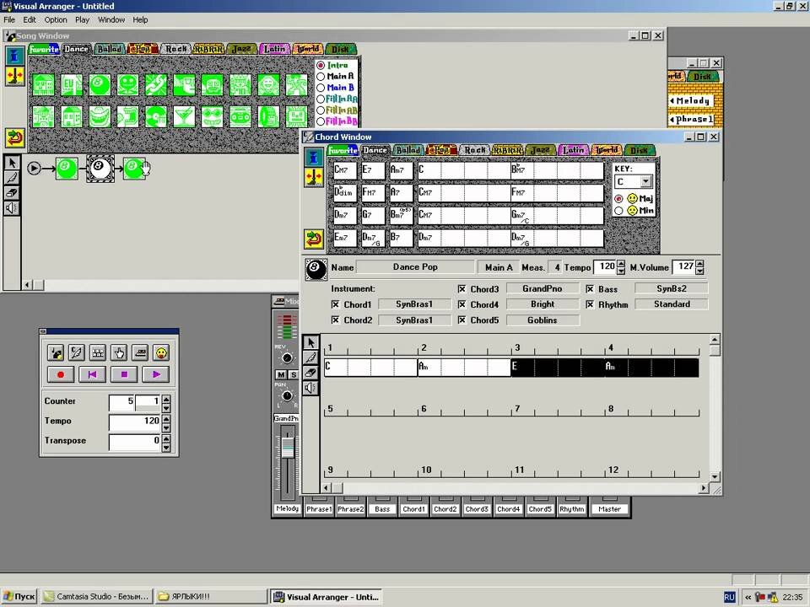Increase M.Volume with stepper up arrow

[x=699, y=264]
